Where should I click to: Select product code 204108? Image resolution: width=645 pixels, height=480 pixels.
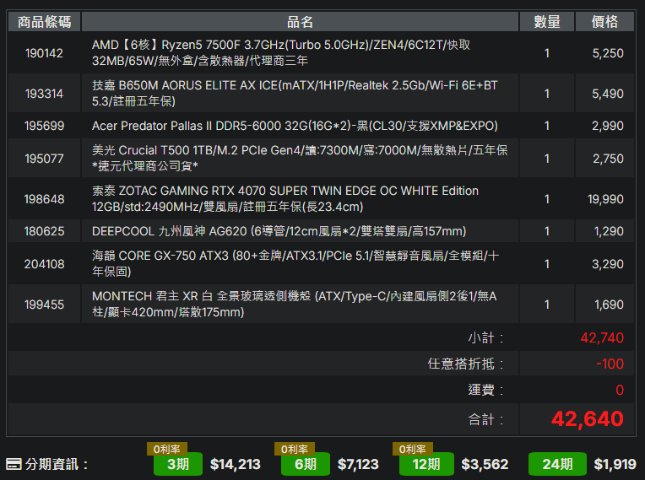click(44, 264)
